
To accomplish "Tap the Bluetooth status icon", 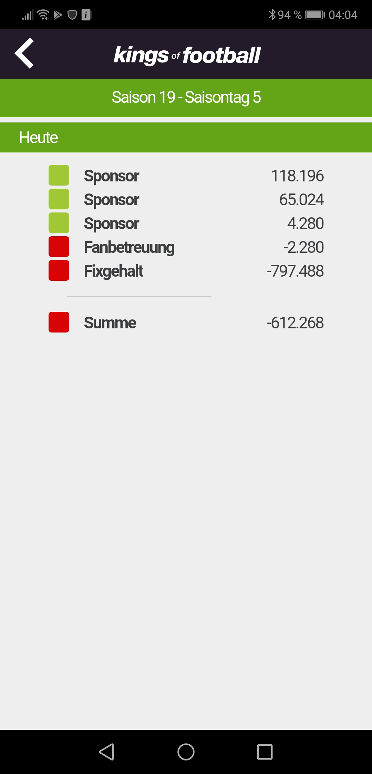I will (x=272, y=14).
